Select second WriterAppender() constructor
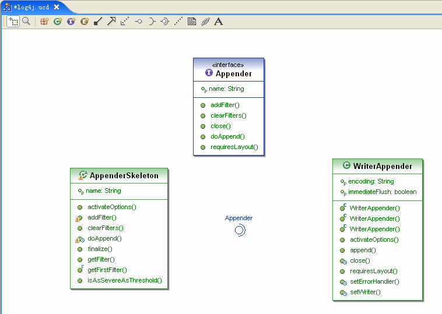 374,218
